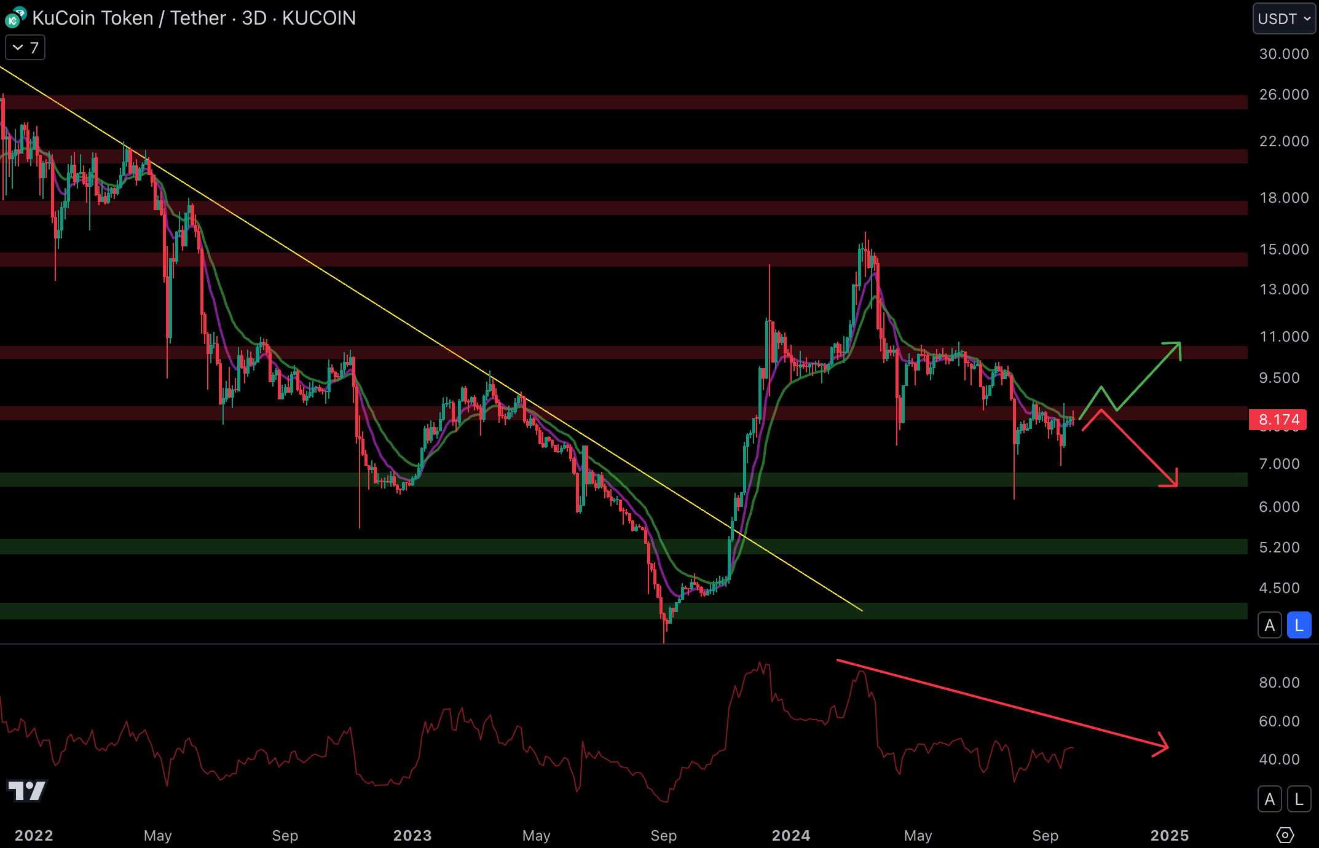Viewport: 1319px width, 848px height.
Task: Toggle auto scale A on price pane
Action: [1269, 626]
